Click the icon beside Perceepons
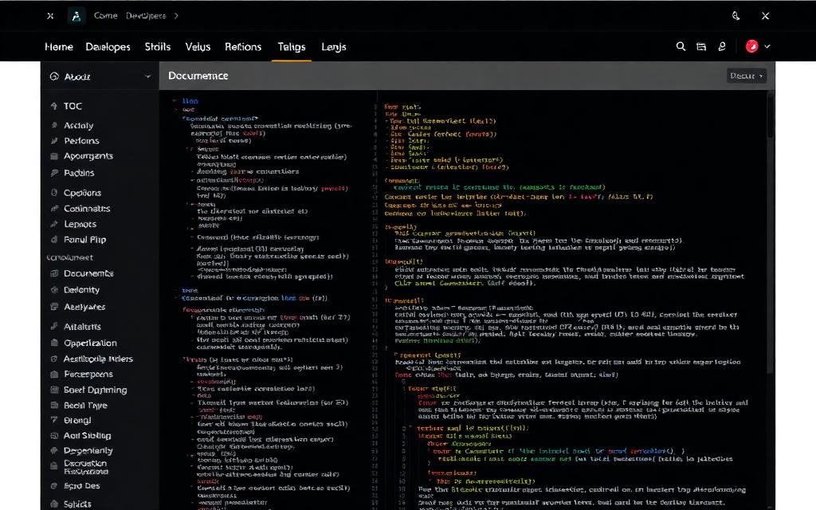816x510 pixels. 54,375
